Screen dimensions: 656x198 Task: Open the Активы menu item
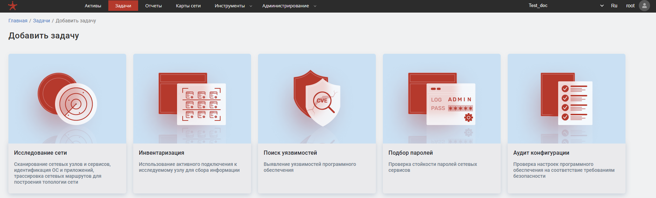coord(93,6)
